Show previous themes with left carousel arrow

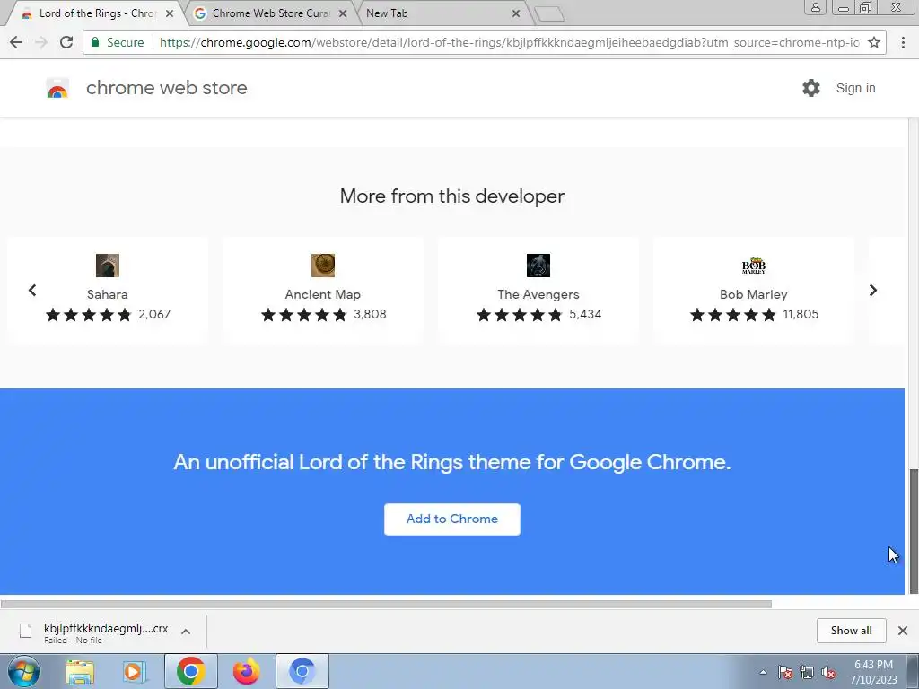click(x=32, y=290)
